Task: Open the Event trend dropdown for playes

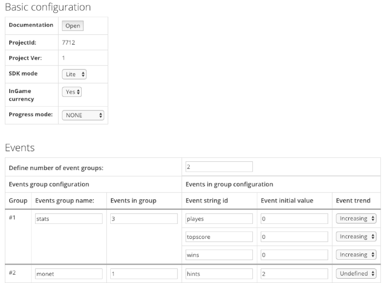Action: [x=356, y=219]
